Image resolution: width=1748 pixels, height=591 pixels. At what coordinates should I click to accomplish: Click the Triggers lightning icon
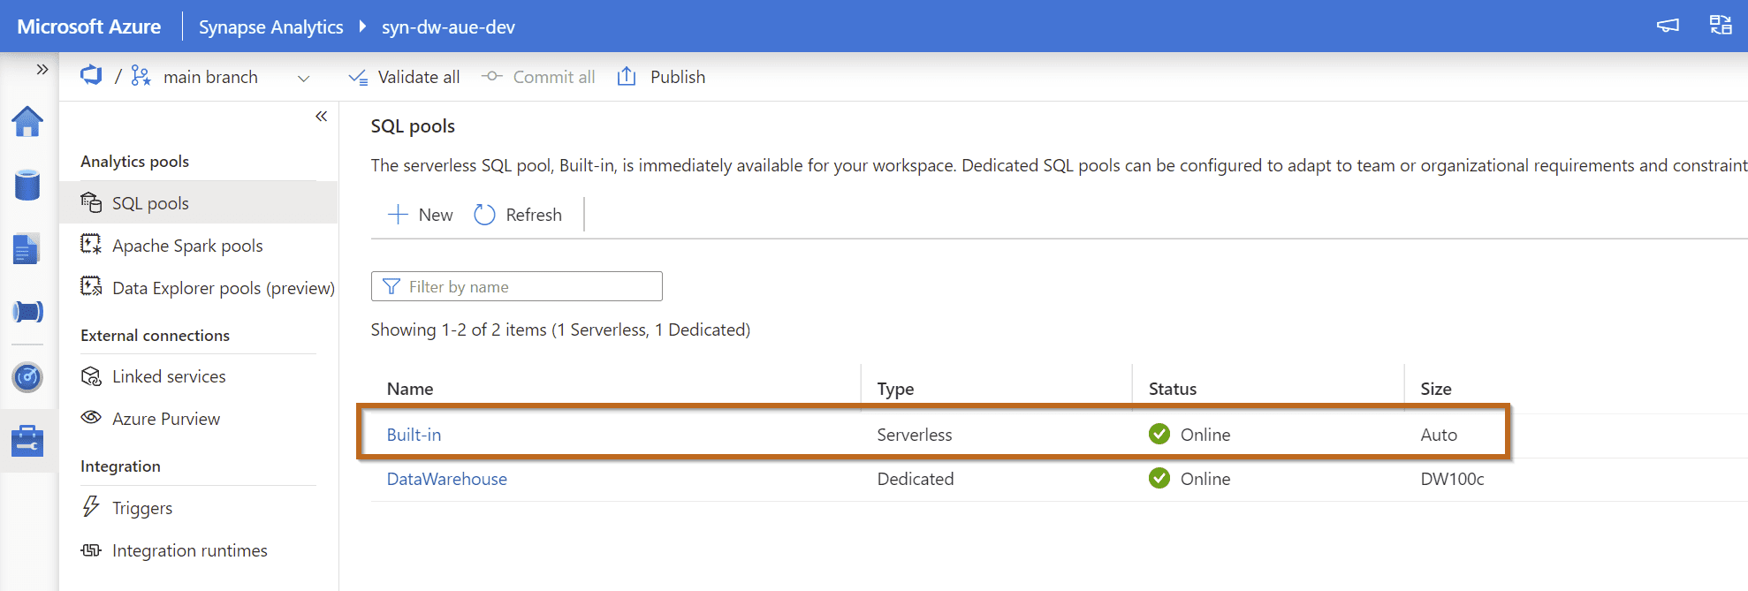[x=91, y=506]
